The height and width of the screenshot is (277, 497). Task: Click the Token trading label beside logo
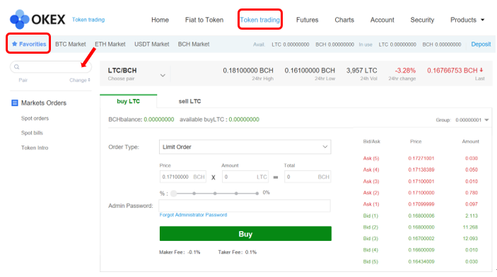88,20
